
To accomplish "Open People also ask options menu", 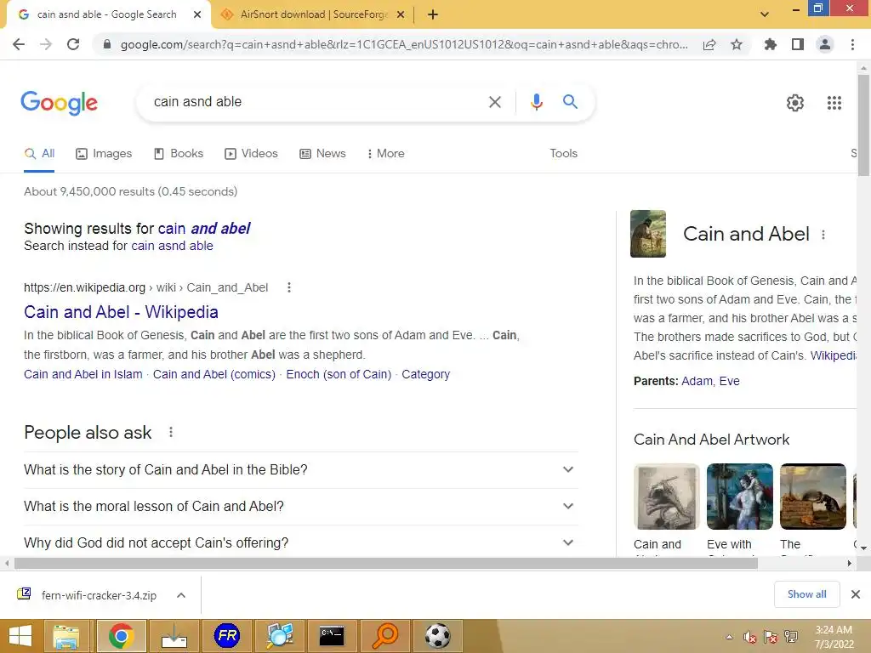I will 171,432.
